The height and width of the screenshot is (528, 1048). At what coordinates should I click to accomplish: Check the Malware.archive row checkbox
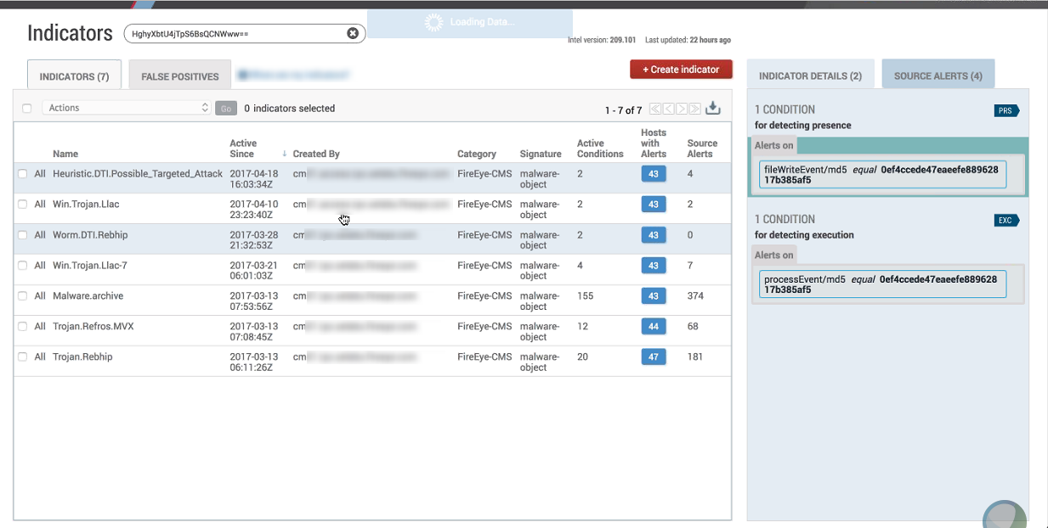23,296
